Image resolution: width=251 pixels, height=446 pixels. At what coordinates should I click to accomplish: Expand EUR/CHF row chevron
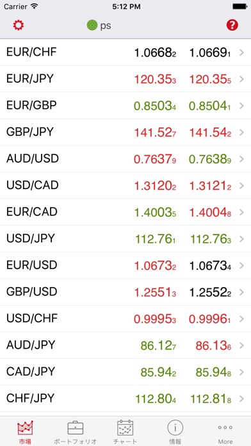(x=241, y=53)
